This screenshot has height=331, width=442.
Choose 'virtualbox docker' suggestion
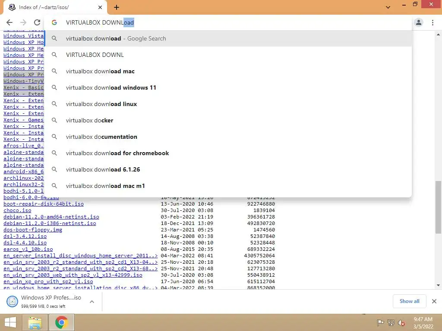[x=228, y=120]
